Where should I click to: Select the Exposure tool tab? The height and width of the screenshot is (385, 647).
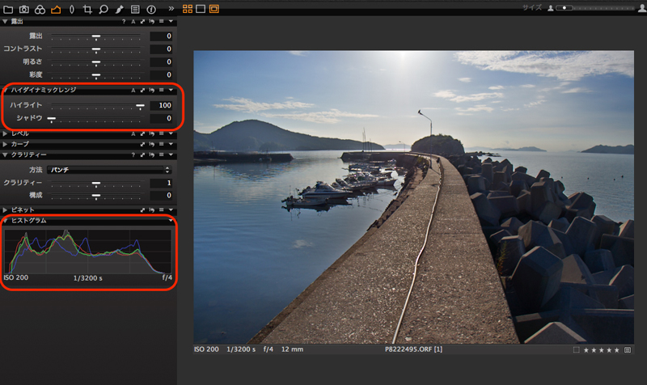(56, 9)
